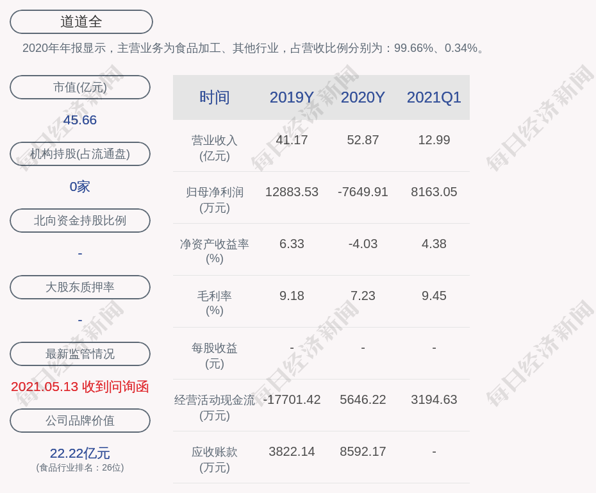Click net profit value 8163.05
This screenshot has height=493, width=596.
(434, 192)
